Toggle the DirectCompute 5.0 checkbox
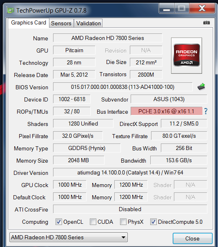Screen dimensions: 218x247 [153, 222]
